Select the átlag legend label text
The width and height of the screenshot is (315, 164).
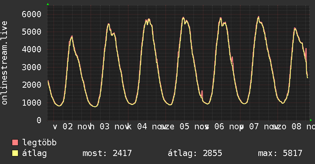click(x=34, y=154)
